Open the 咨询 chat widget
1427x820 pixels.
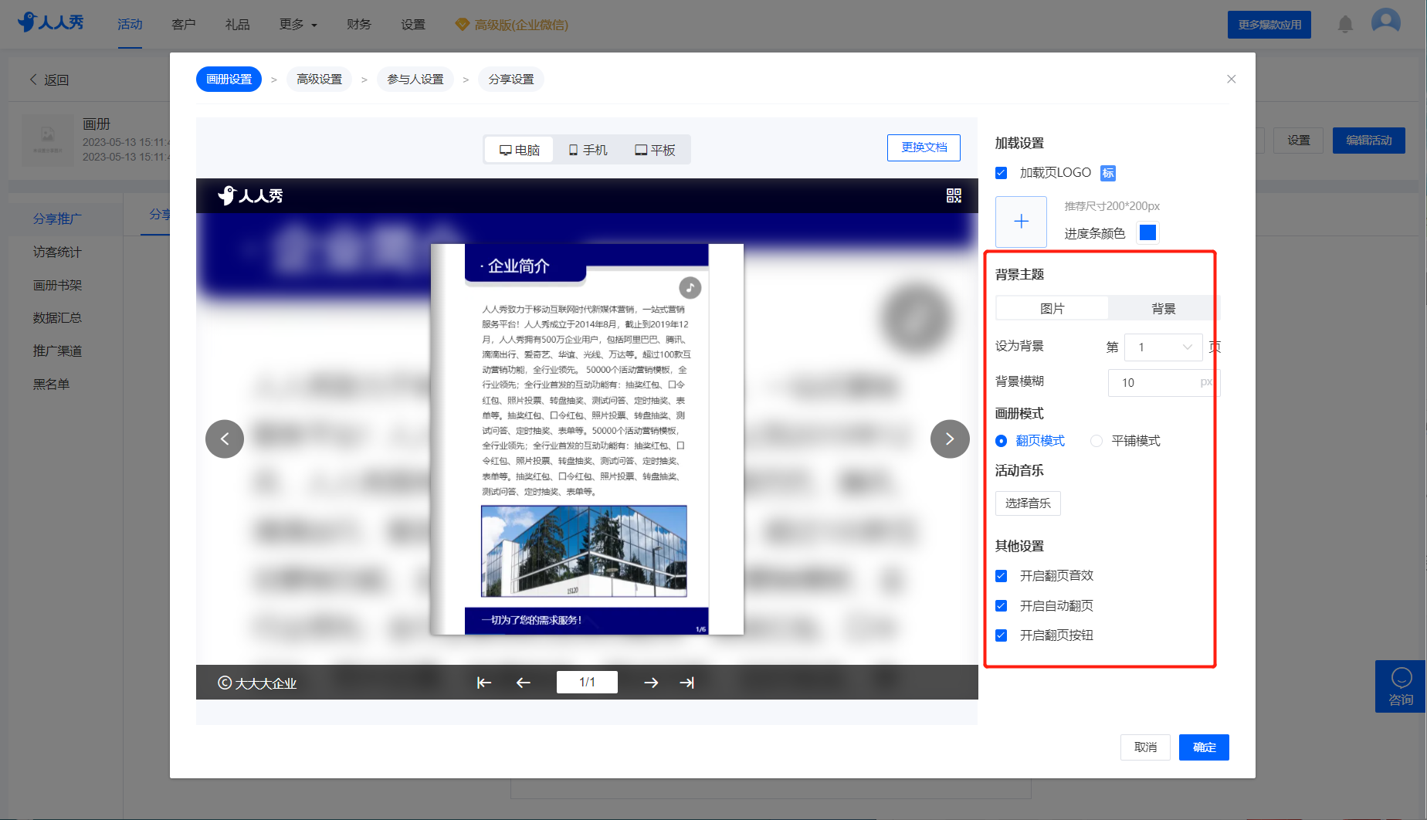[x=1401, y=687]
